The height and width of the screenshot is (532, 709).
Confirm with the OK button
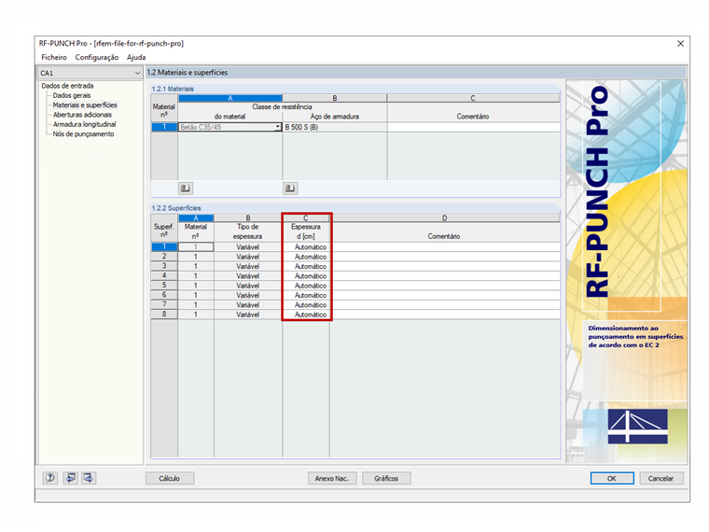612,478
